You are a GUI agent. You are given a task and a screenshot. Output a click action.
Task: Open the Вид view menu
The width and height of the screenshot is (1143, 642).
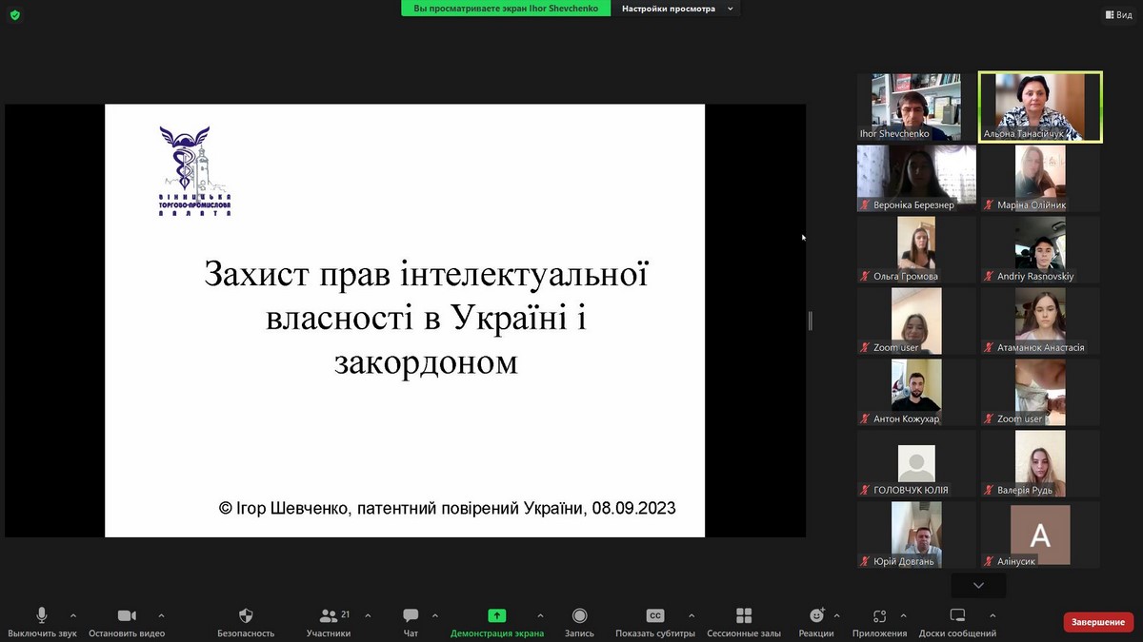click(x=1118, y=14)
